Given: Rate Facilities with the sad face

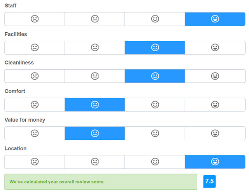Looking at the screenshot, I should click(35, 47).
